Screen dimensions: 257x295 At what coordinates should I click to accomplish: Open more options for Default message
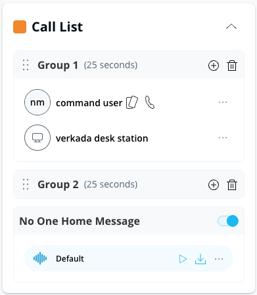(219, 259)
